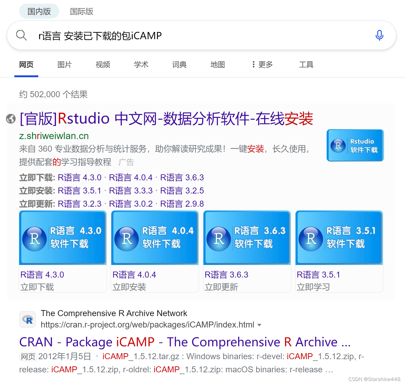Download iCAMP_1.5.12.tar.gz from the CRAN result
Viewport: 405px width, 384px height.
pos(134,356)
